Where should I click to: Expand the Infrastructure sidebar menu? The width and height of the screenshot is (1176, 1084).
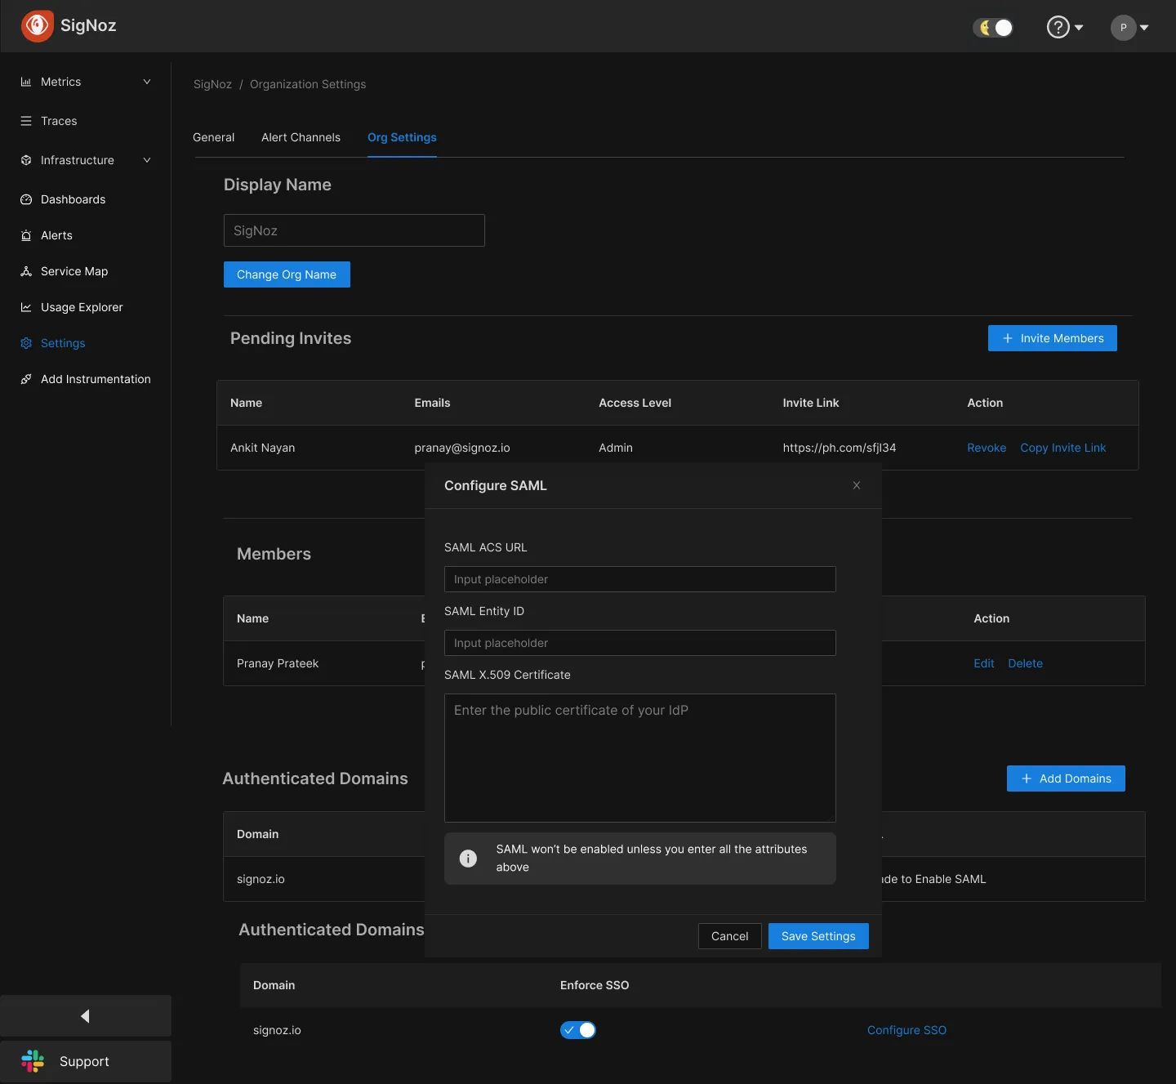147,160
